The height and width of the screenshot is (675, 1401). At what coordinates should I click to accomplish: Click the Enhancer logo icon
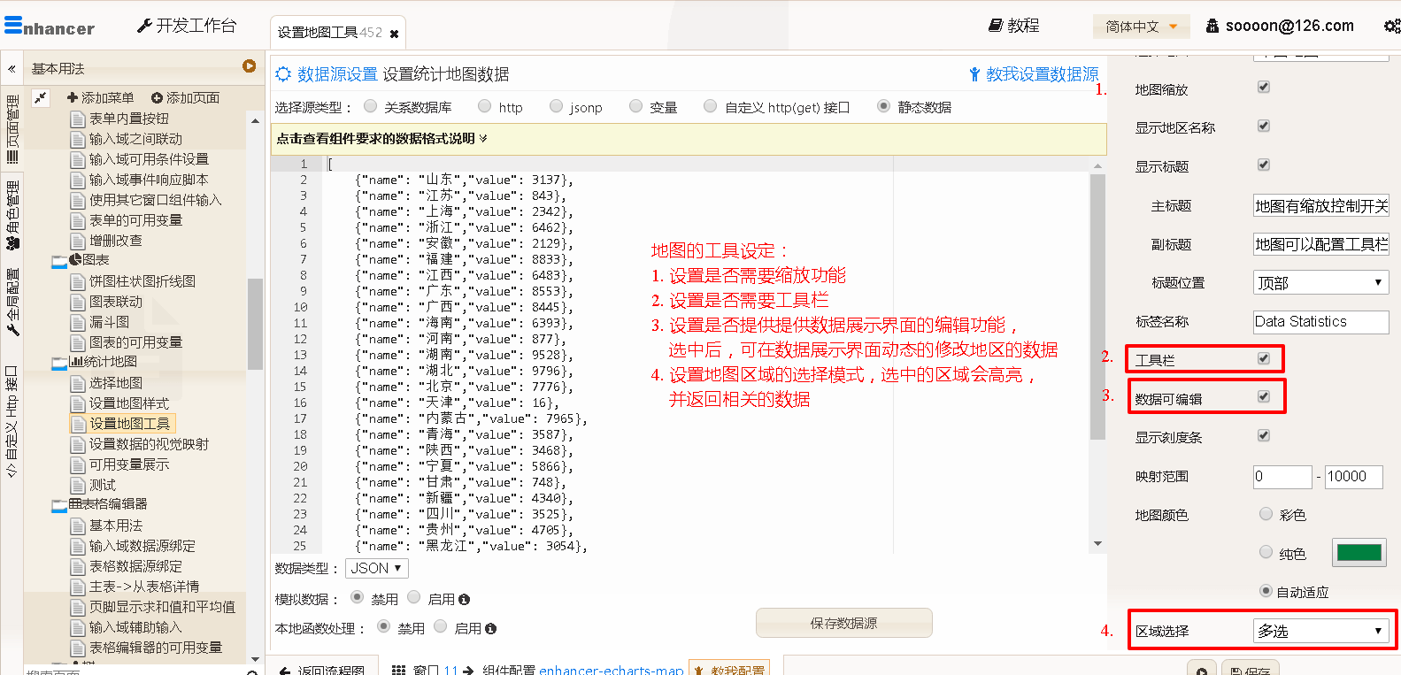[13, 26]
